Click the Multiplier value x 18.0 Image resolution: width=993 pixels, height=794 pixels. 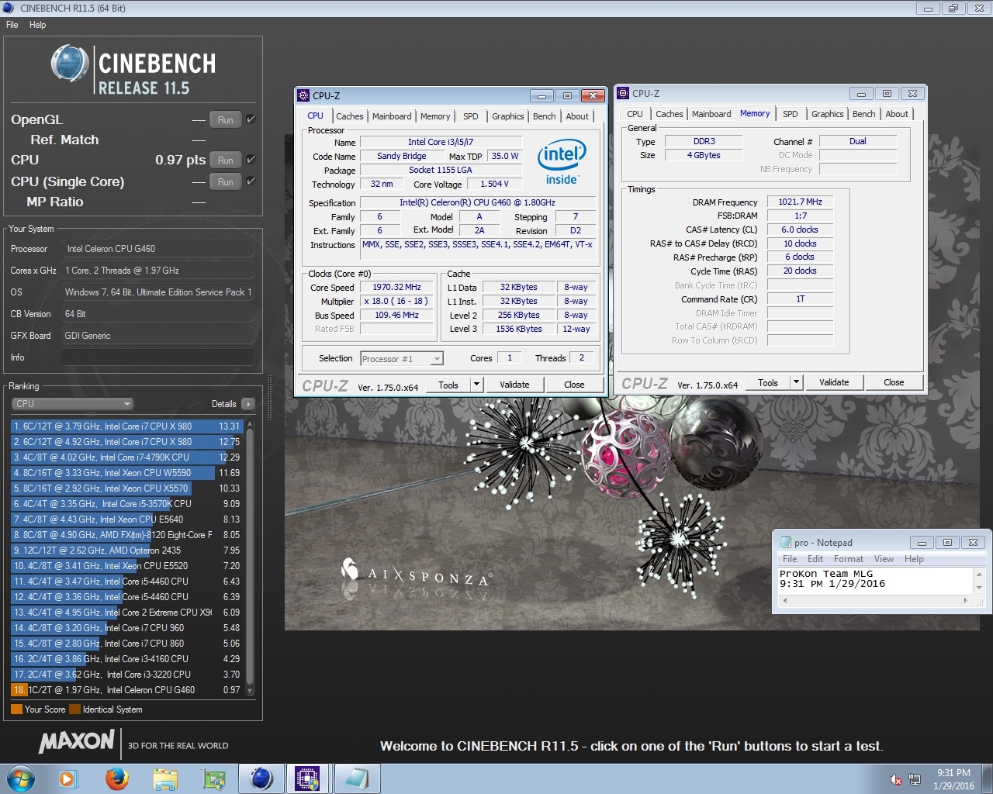click(x=396, y=301)
